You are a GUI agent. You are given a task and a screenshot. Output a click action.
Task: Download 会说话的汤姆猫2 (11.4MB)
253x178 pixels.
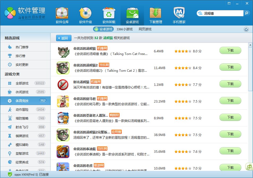pyautogui.click(x=230, y=67)
